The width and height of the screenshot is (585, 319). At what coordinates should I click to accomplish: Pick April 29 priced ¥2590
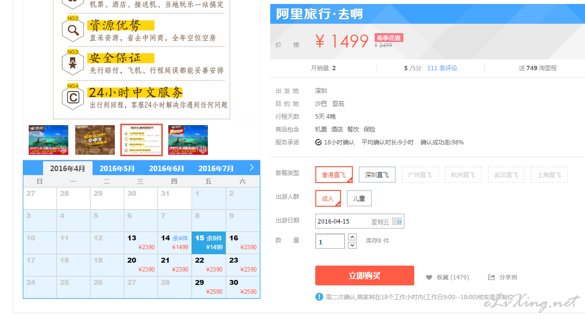coord(208,287)
